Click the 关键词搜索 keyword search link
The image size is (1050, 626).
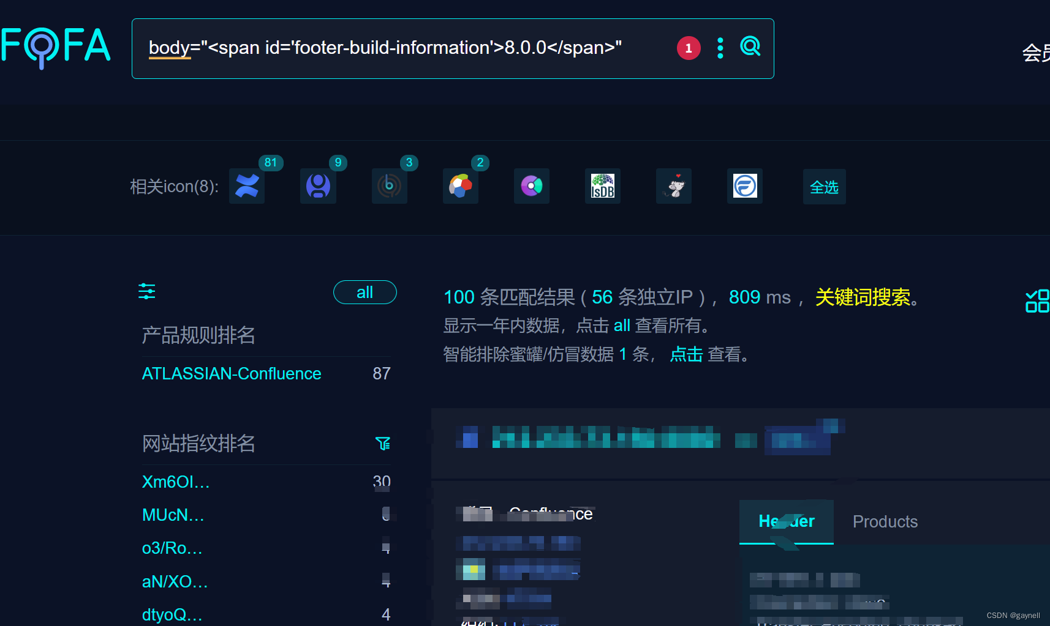[863, 297]
